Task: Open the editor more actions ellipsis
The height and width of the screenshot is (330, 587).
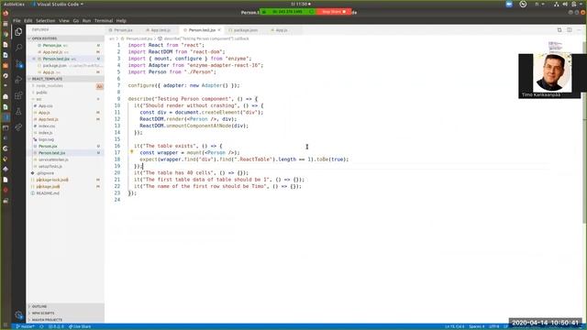Action: click(579, 30)
